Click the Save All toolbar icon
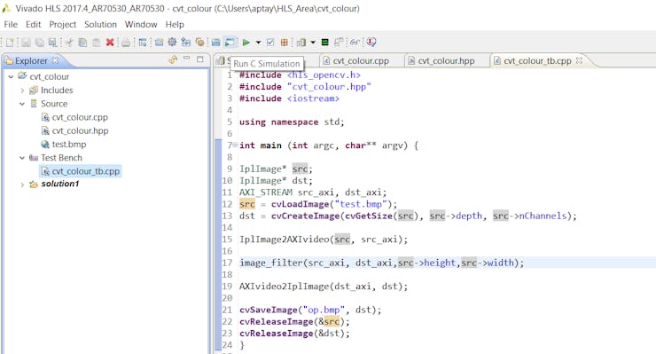The image size is (656, 354). pos(40,43)
